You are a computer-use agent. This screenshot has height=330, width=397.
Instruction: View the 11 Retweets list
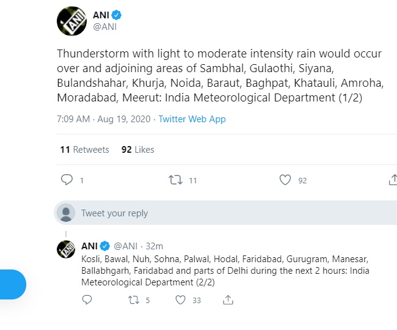tap(84, 150)
